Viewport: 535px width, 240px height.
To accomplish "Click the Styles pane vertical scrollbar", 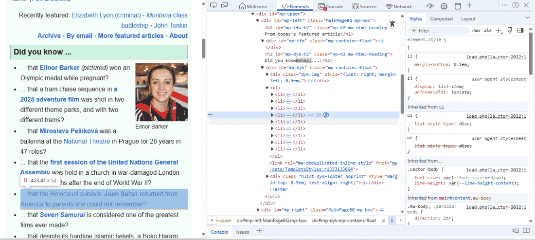I will (x=531, y=54).
